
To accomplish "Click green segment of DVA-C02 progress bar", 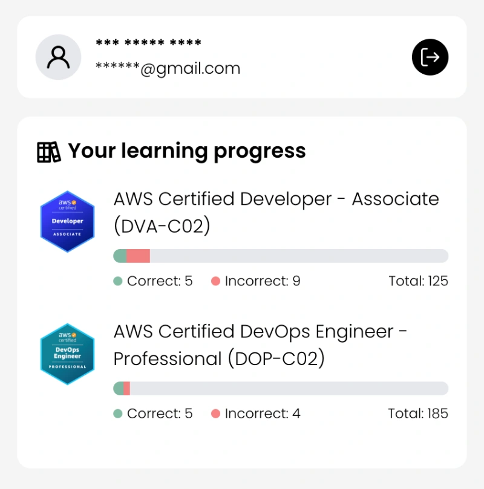I will coord(120,256).
